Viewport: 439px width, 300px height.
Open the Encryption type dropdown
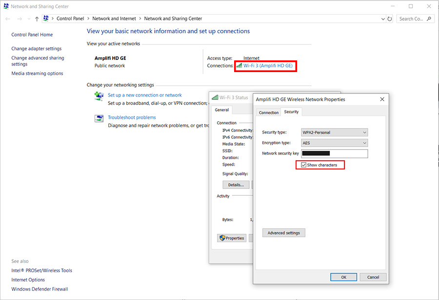pyautogui.click(x=334, y=143)
